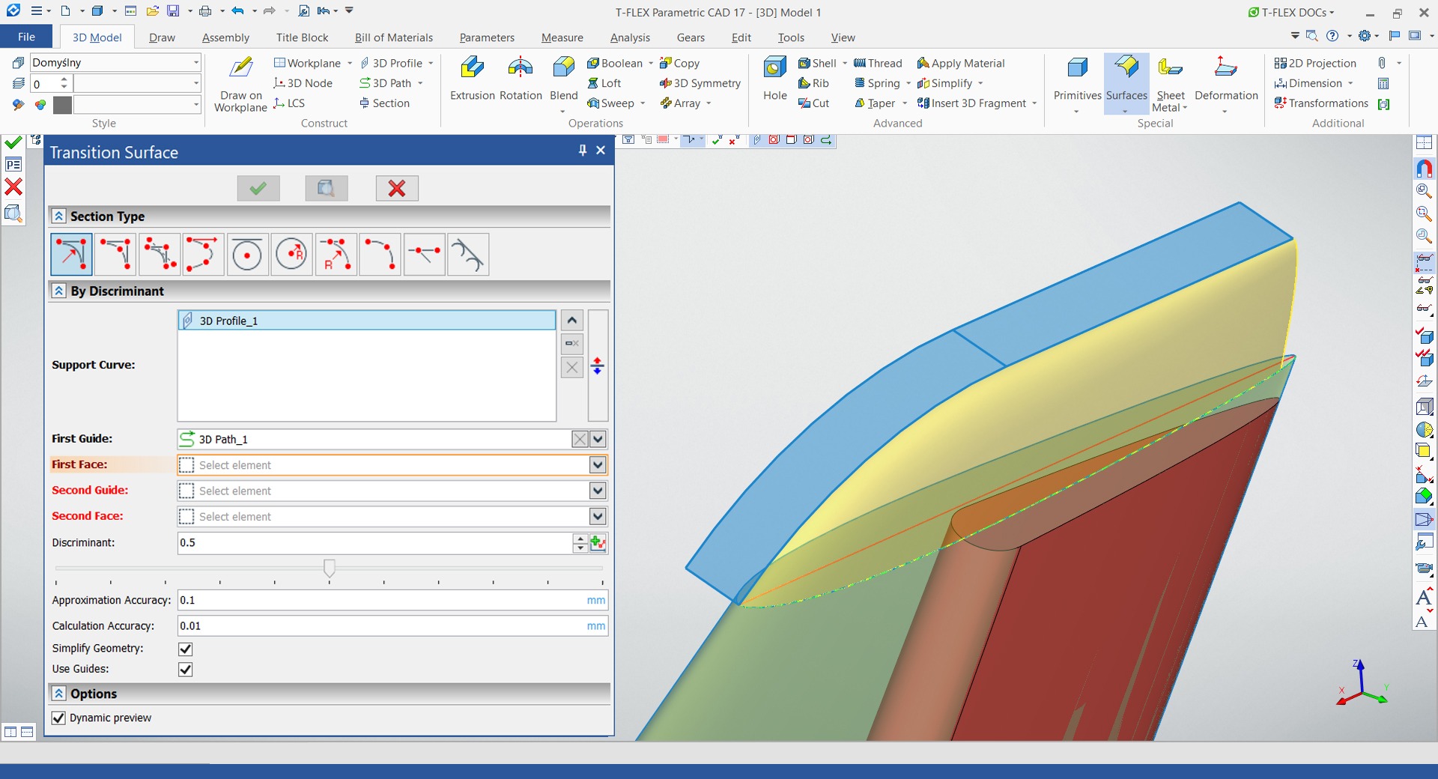Switch to the Title Block tab
The height and width of the screenshot is (779, 1438).
302,37
